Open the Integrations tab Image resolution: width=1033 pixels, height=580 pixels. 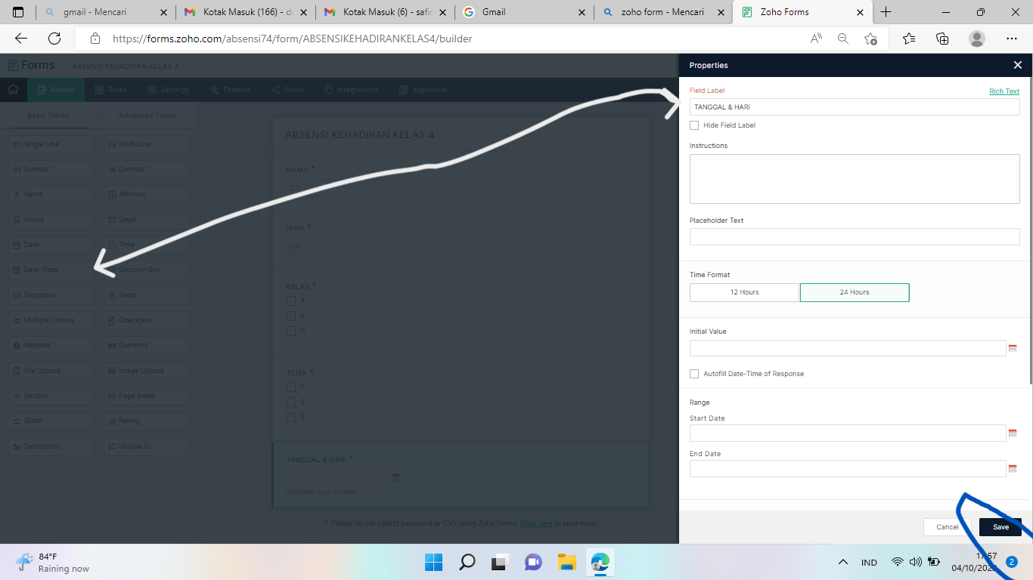pyautogui.click(x=351, y=90)
